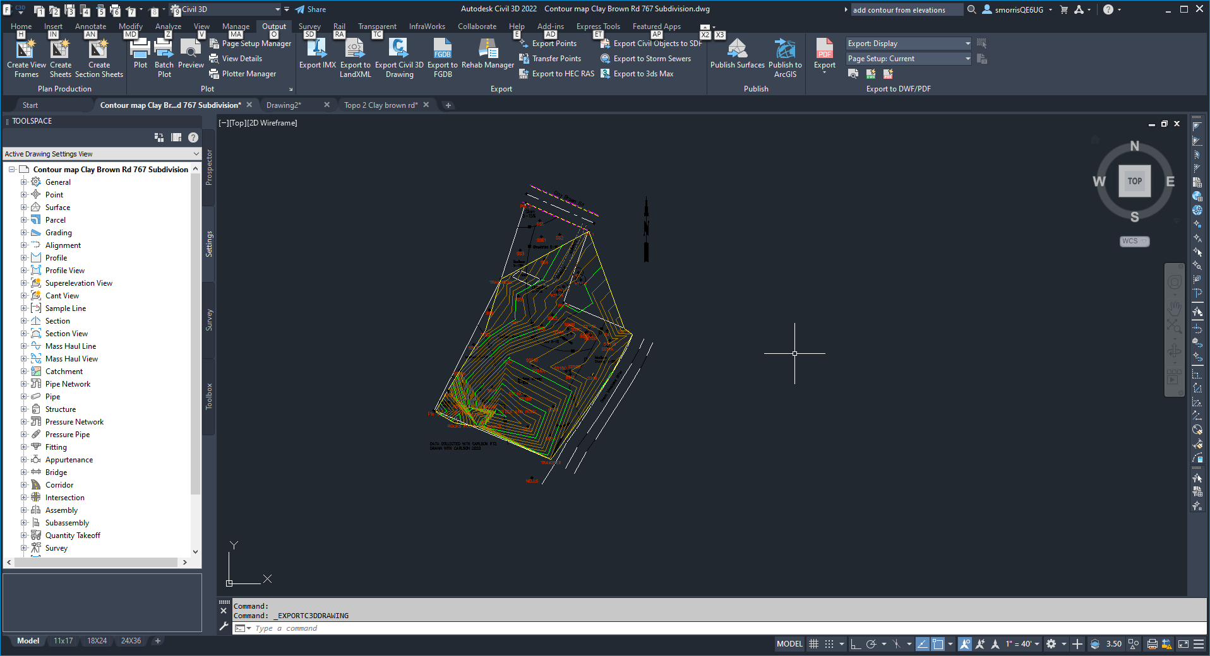1210x656 pixels.
Task: Open Page Setup Current dropdown
Action: click(908, 59)
